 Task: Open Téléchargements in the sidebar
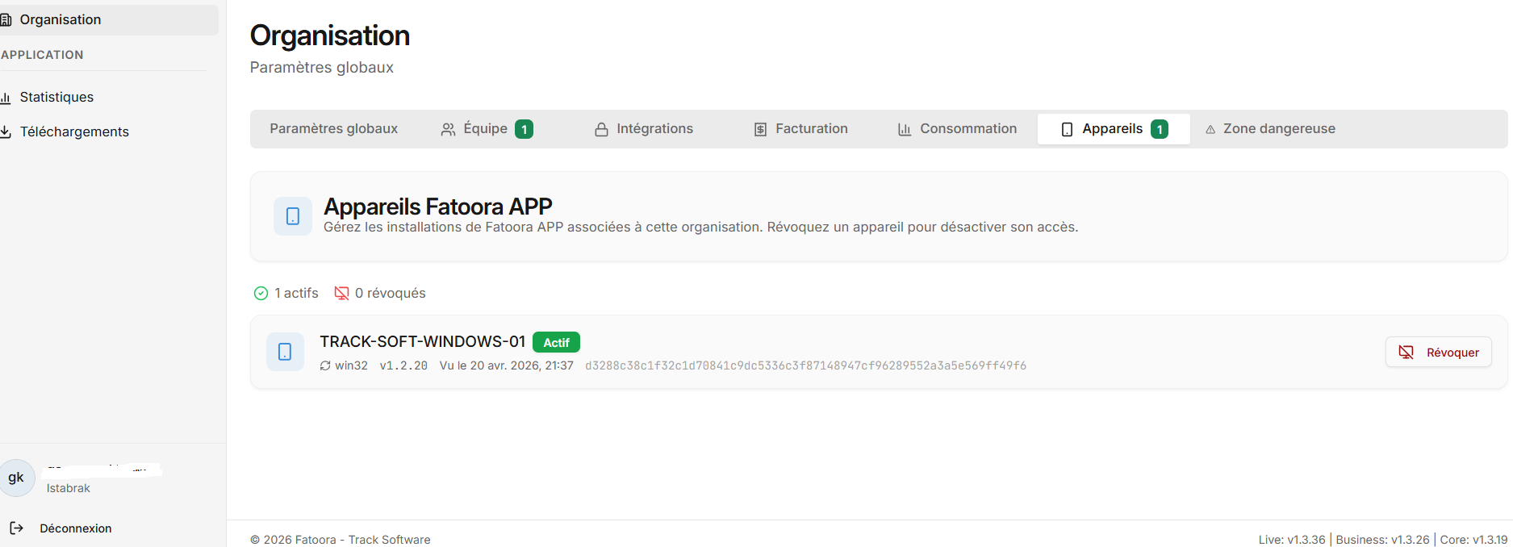74,132
